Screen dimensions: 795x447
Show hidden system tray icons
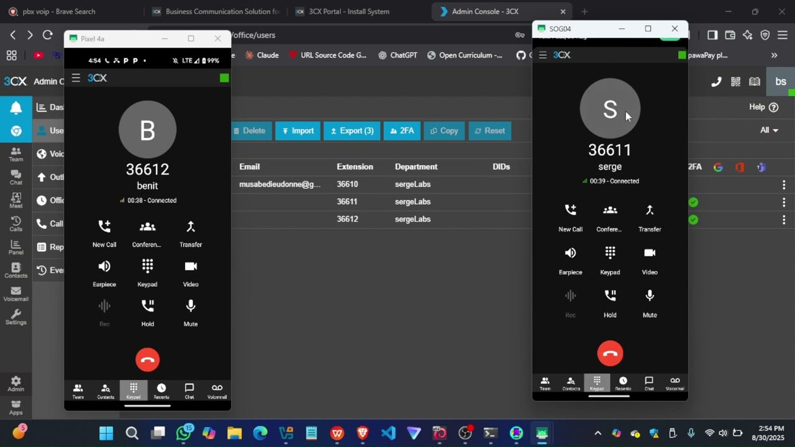597,433
